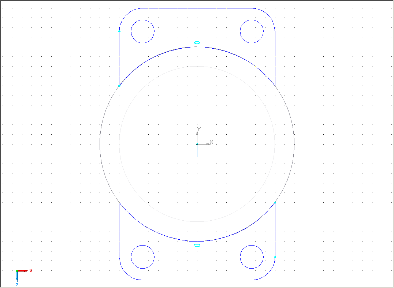Select the sketch X axis at the origin
Viewport: 394px width, 288px height.
point(204,144)
